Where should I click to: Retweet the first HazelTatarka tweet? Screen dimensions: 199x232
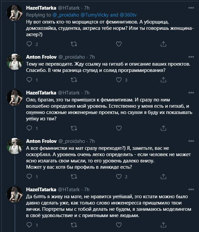pos(74,44)
